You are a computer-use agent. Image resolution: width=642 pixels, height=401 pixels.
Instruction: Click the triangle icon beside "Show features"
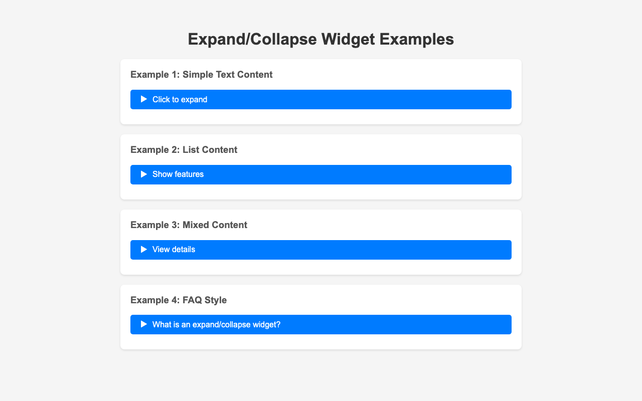point(144,174)
